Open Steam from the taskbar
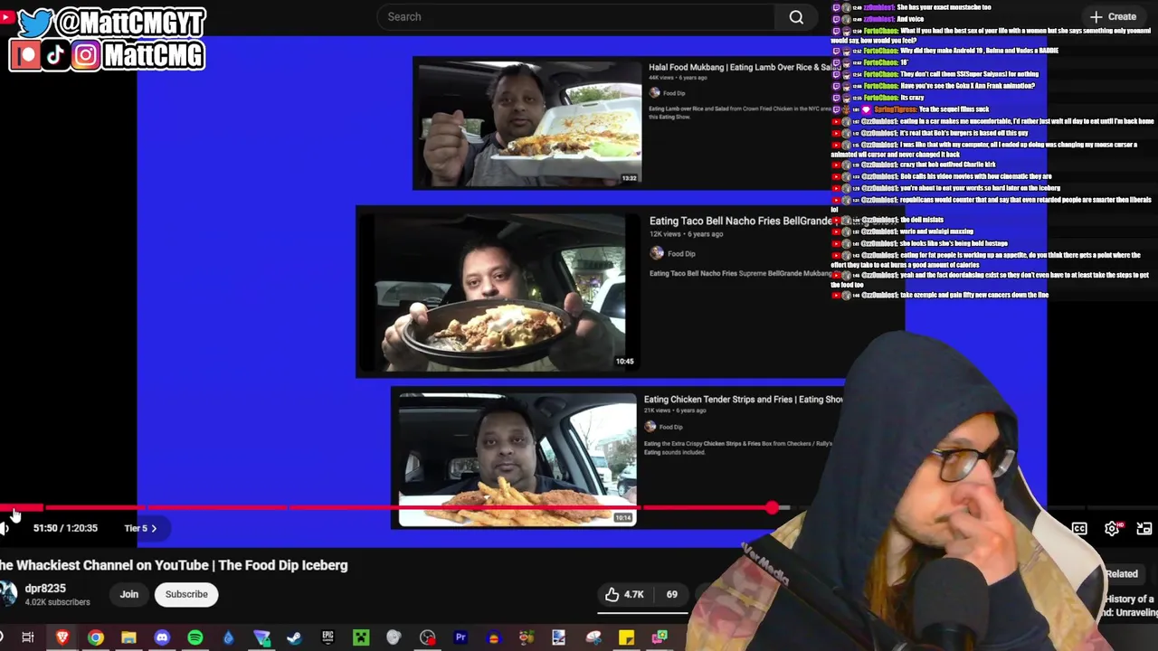This screenshot has height=651, width=1158. pyautogui.click(x=294, y=638)
